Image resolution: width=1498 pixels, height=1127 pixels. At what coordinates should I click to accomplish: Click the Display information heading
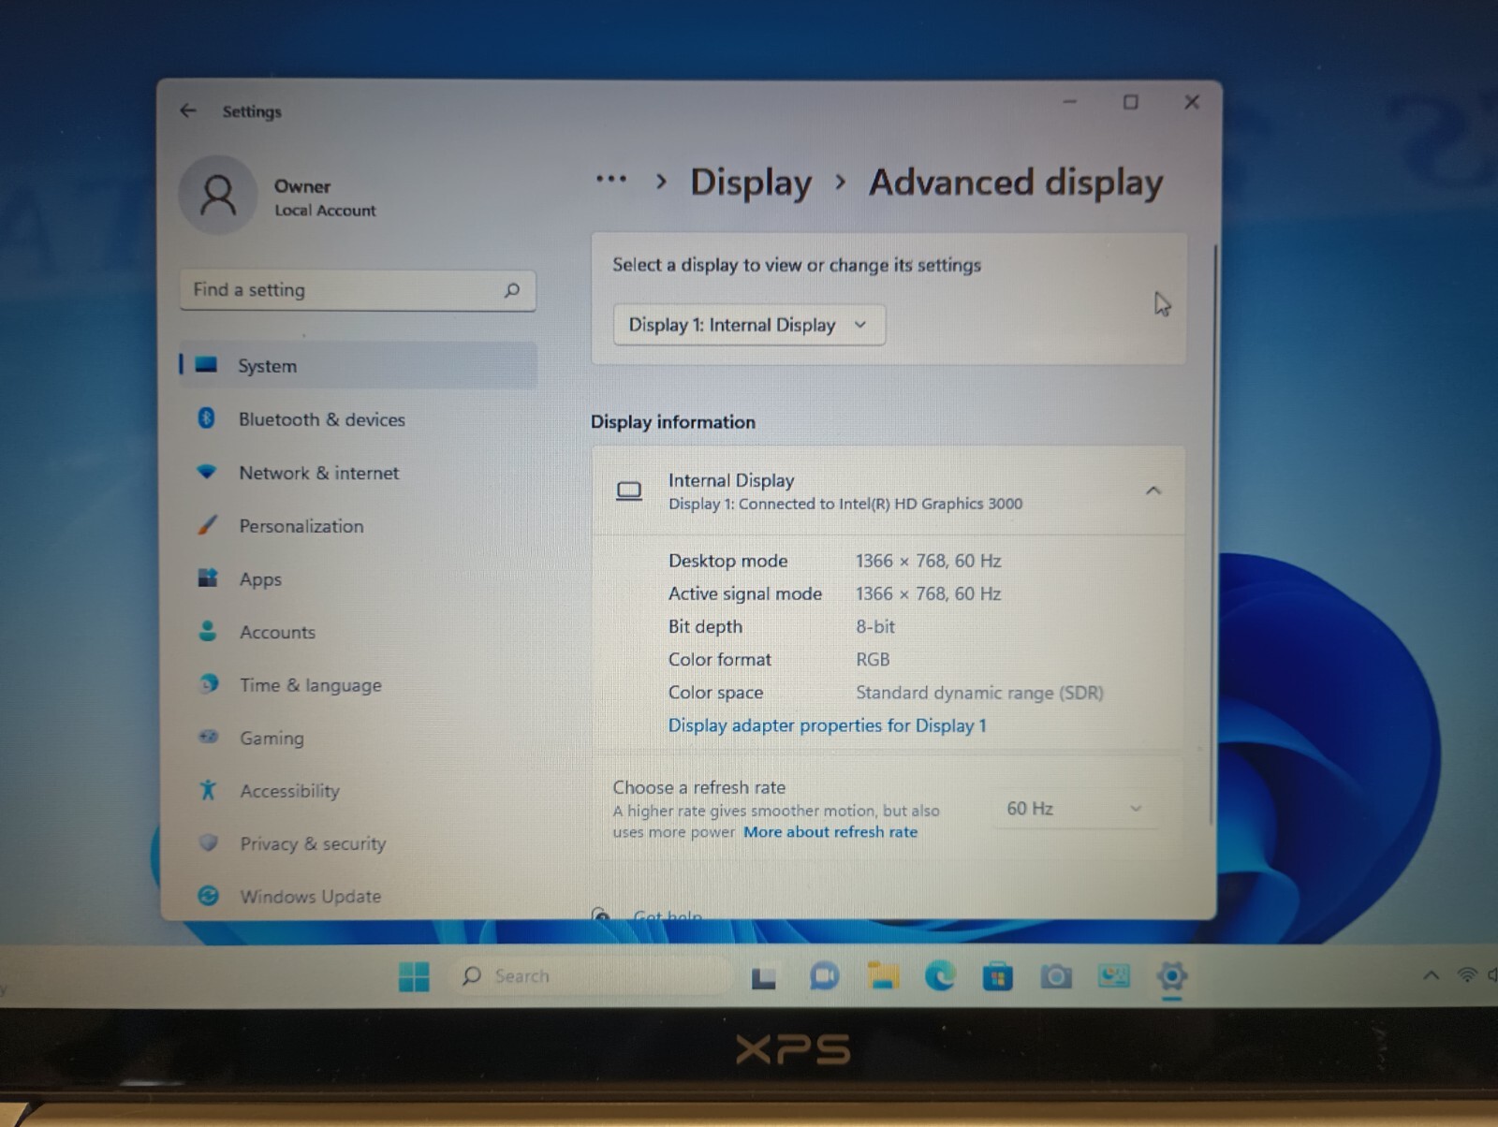point(672,422)
